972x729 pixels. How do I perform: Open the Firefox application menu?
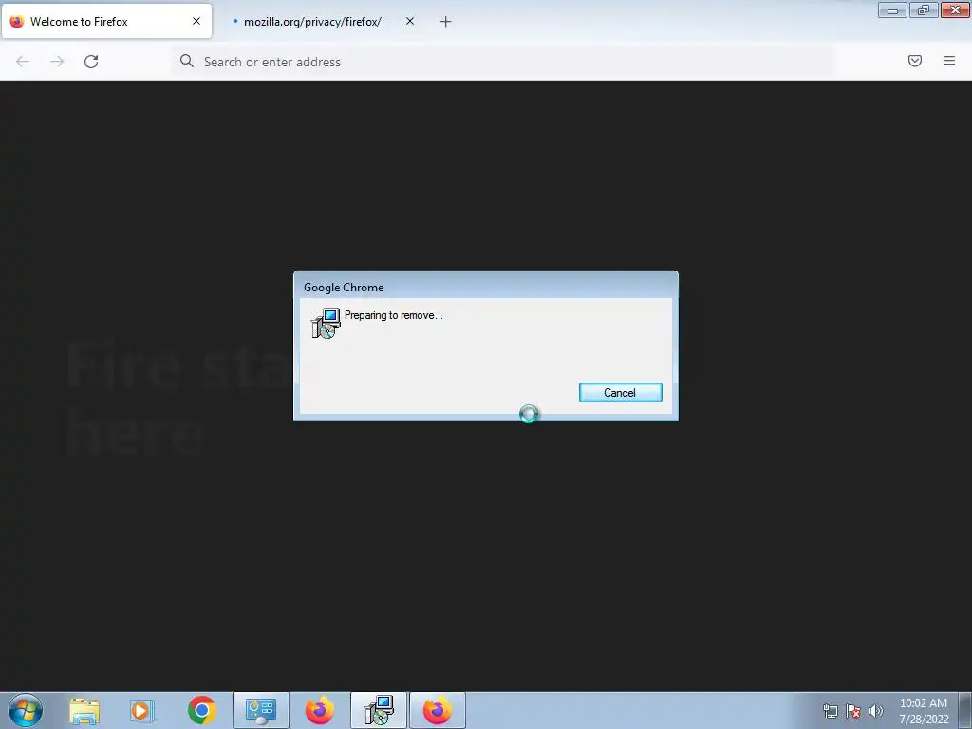949,61
